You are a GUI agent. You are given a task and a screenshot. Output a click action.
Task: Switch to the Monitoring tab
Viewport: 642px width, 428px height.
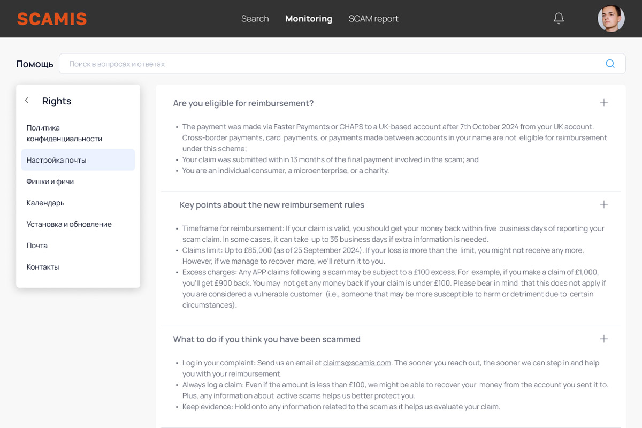pyautogui.click(x=309, y=19)
